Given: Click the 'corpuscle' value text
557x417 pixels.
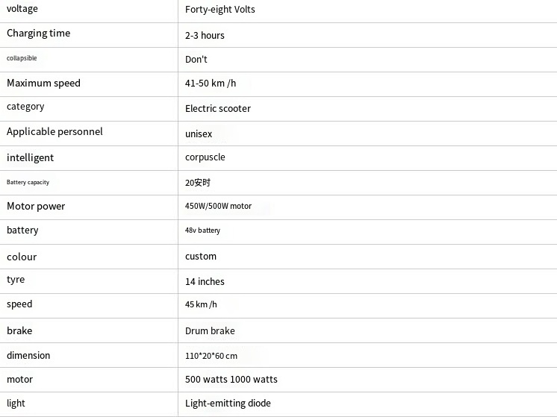Looking at the screenshot, I should (205, 157).
